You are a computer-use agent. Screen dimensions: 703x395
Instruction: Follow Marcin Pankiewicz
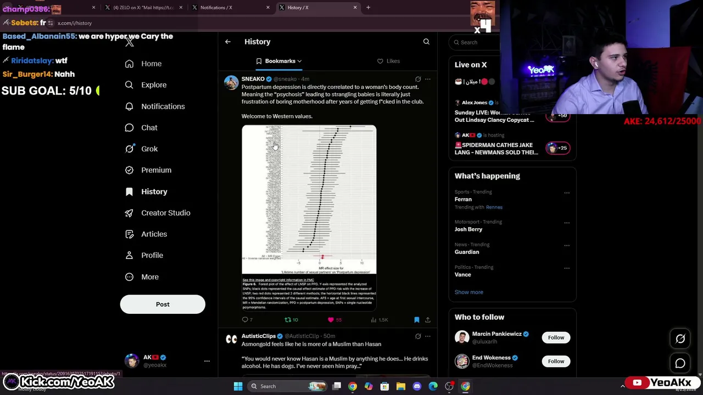[x=556, y=338]
